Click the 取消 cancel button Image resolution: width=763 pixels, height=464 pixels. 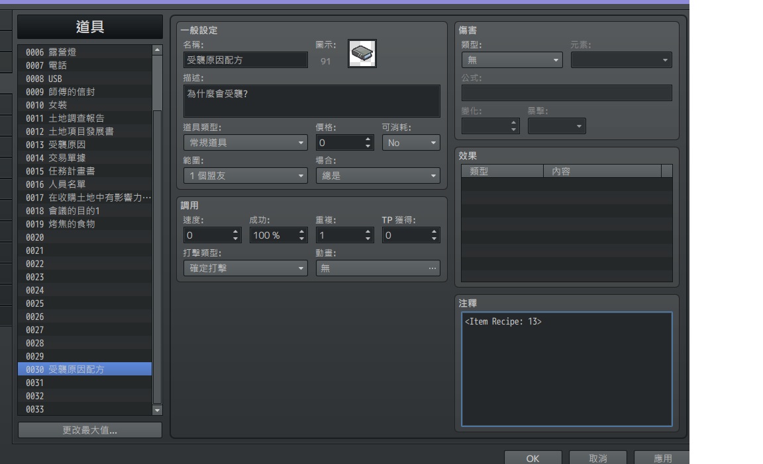598,458
